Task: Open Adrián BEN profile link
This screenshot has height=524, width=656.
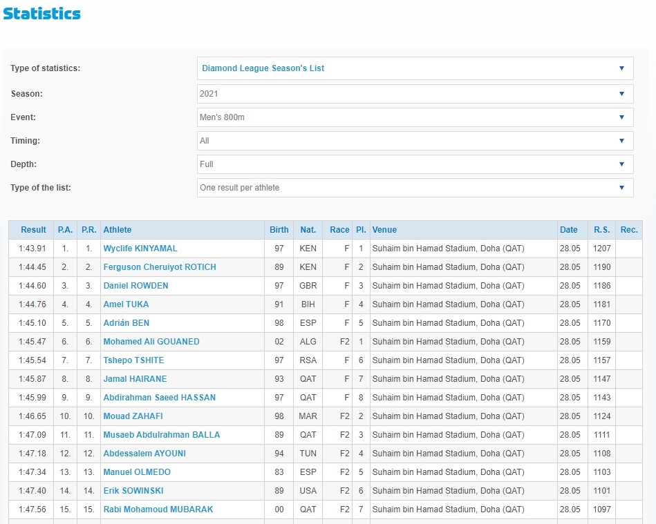Action: [126, 323]
